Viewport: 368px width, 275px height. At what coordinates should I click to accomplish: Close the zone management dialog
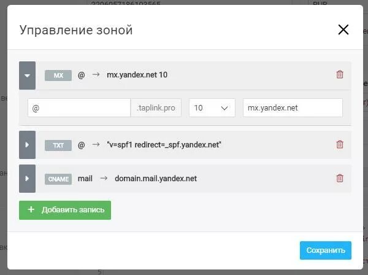pos(343,29)
